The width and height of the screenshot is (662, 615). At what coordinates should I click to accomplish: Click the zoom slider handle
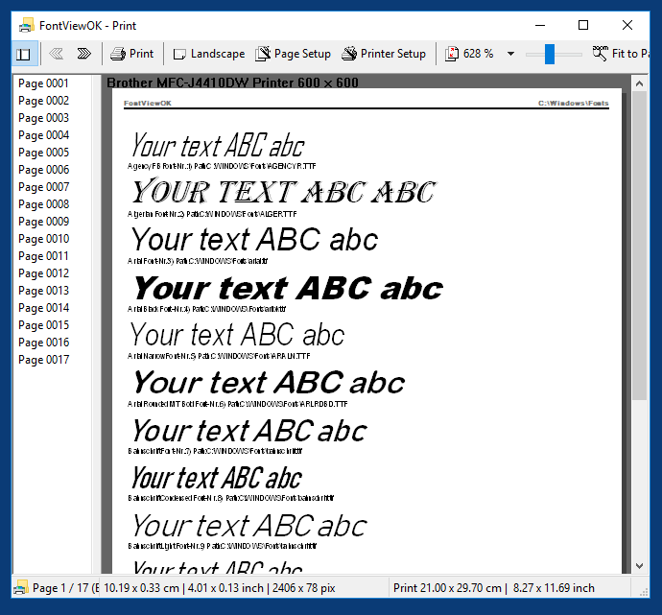550,54
